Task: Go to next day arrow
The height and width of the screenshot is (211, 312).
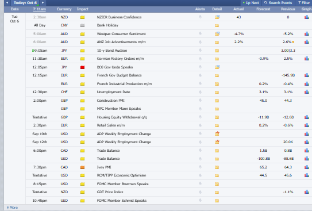Action: (x=43, y=3)
